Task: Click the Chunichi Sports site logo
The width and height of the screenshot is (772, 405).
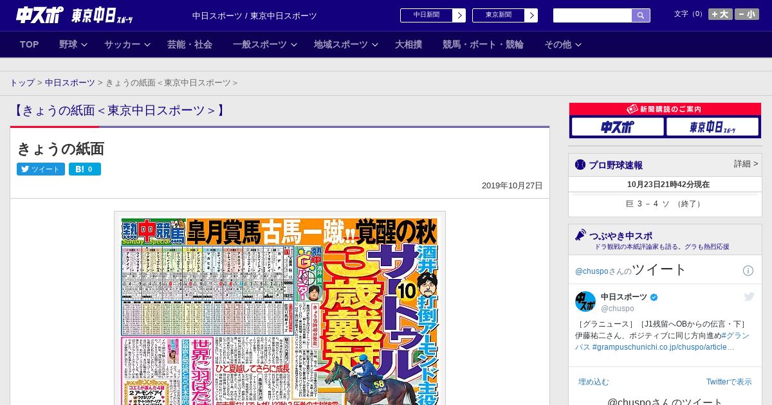Action: [74, 15]
